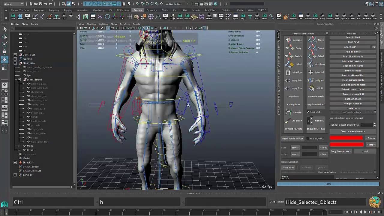Click the Hist shelf icon
Screen dimensions: 384x216
coord(279,17)
